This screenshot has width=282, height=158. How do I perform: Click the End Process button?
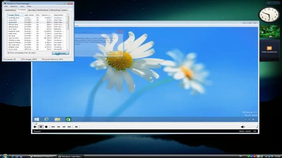coord(60,54)
